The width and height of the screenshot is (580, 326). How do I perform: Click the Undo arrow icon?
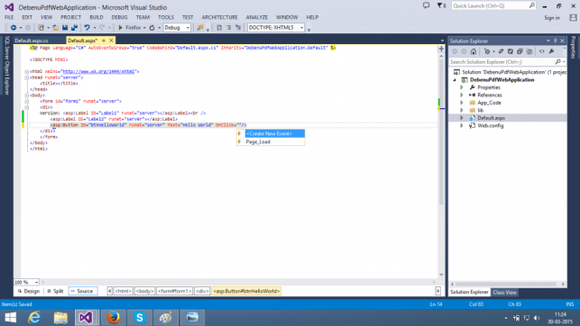(87, 28)
